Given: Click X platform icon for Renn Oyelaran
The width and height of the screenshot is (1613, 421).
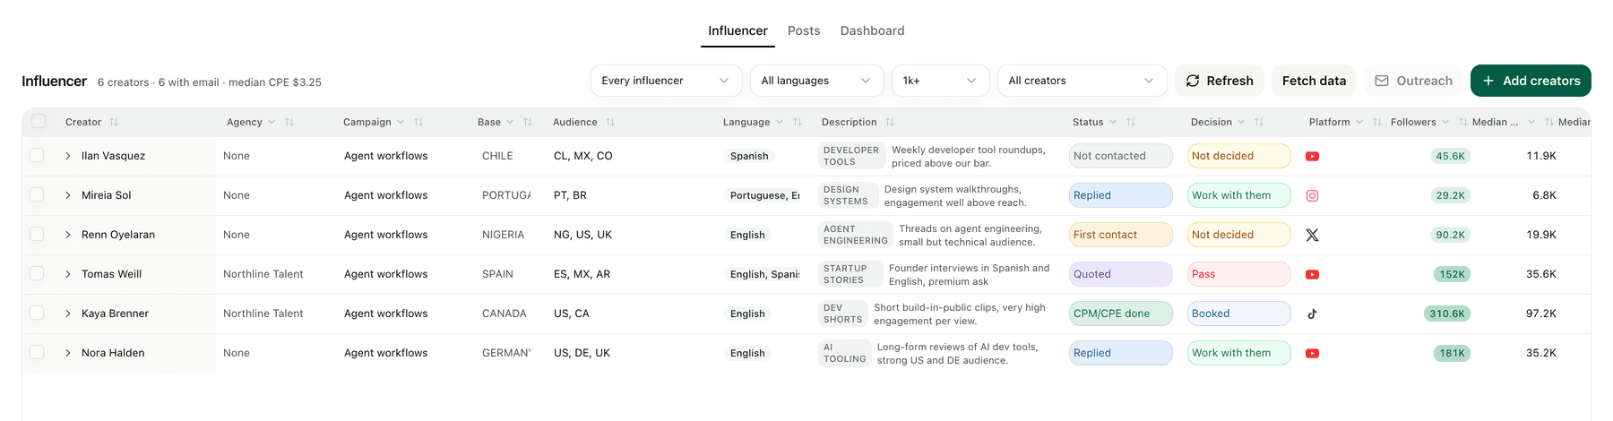Looking at the screenshot, I should click(1312, 235).
